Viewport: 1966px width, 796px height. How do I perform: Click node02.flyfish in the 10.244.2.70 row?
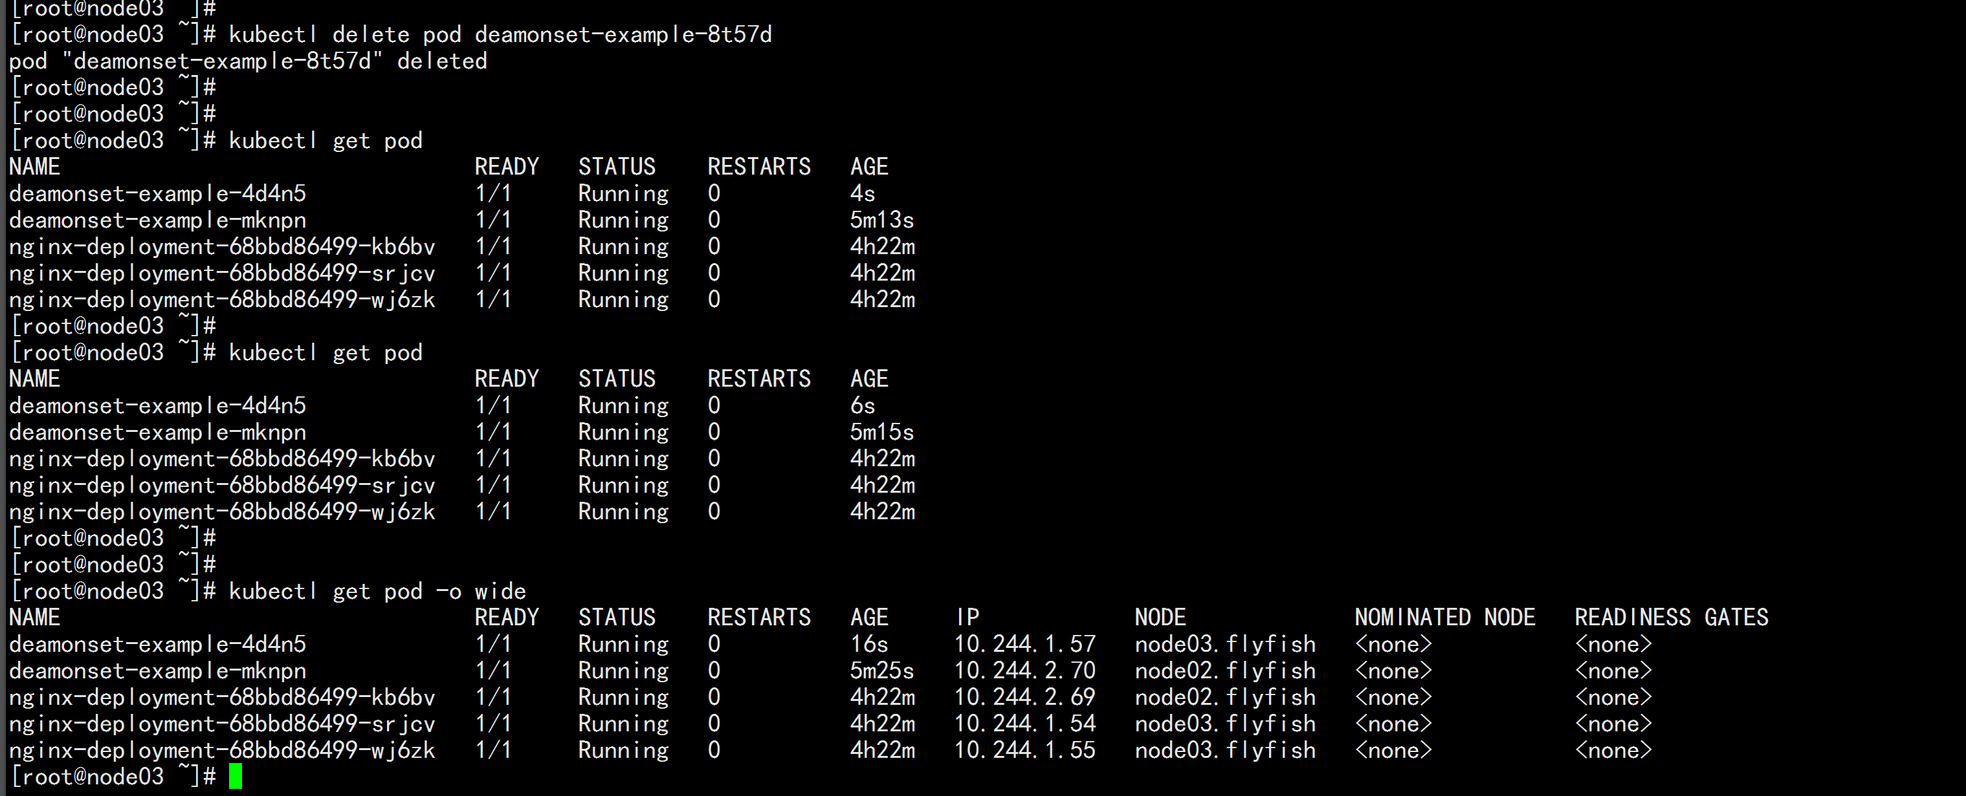[x=1225, y=671]
